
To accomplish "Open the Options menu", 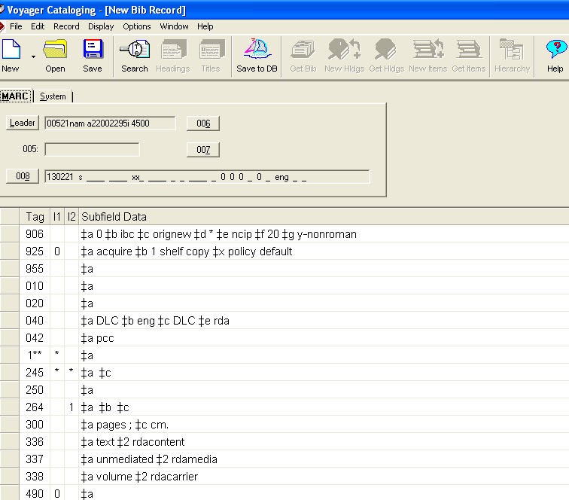I will click(x=136, y=26).
